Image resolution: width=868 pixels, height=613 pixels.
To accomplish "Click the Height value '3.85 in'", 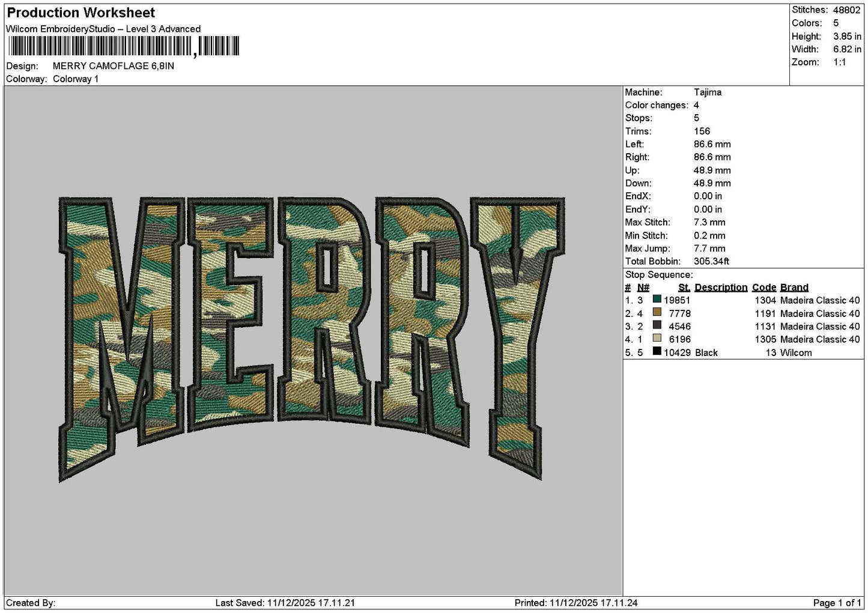I will [847, 37].
